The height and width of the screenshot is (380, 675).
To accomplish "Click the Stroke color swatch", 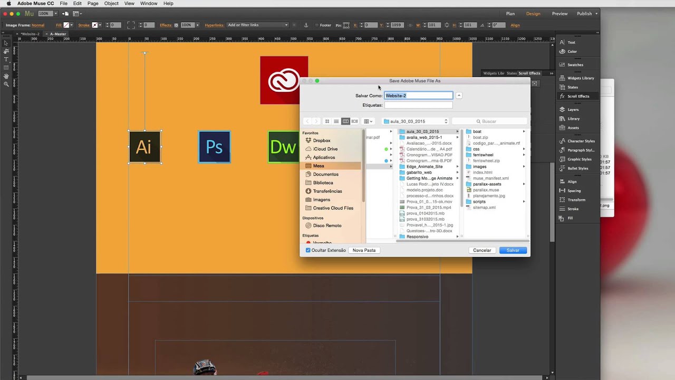I will pos(95,25).
